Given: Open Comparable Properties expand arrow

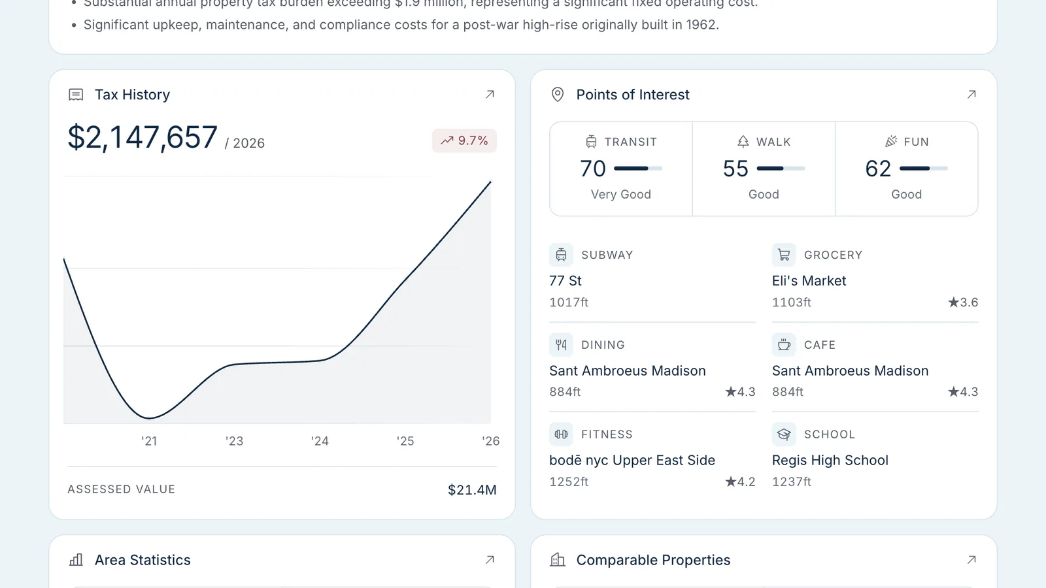Looking at the screenshot, I should pos(971,560).
